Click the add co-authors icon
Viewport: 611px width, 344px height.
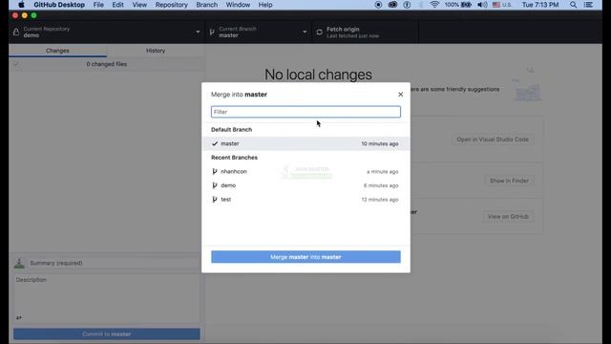tap(19, 317)
